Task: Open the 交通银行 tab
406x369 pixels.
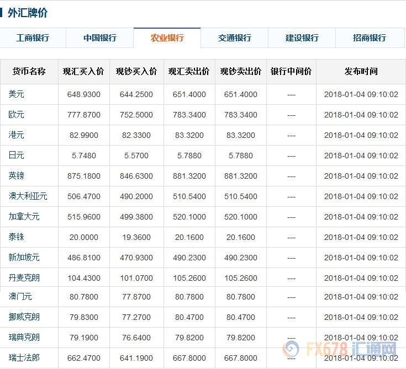Action: click(235, 38)
